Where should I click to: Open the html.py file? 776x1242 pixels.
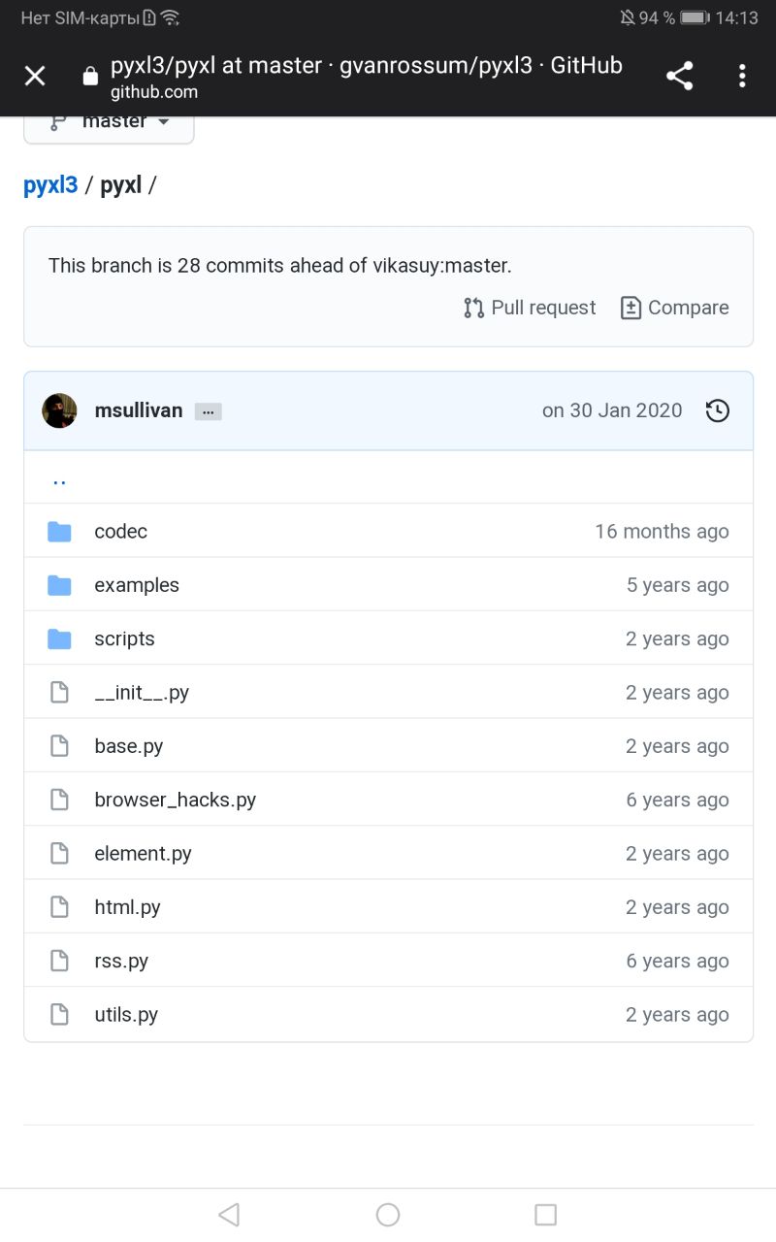pos(127,907)
